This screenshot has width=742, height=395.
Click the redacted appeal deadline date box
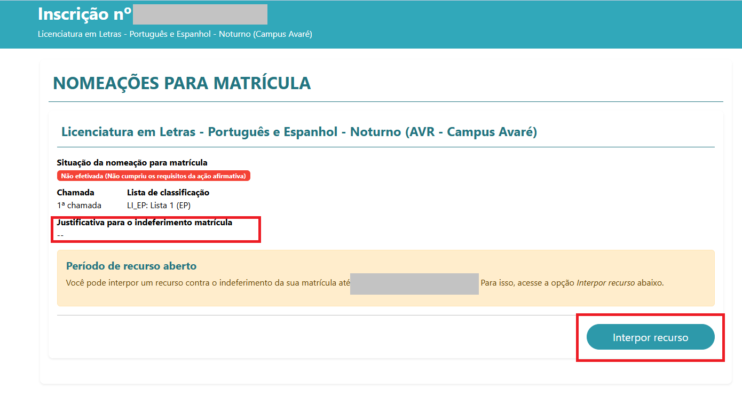414,283
